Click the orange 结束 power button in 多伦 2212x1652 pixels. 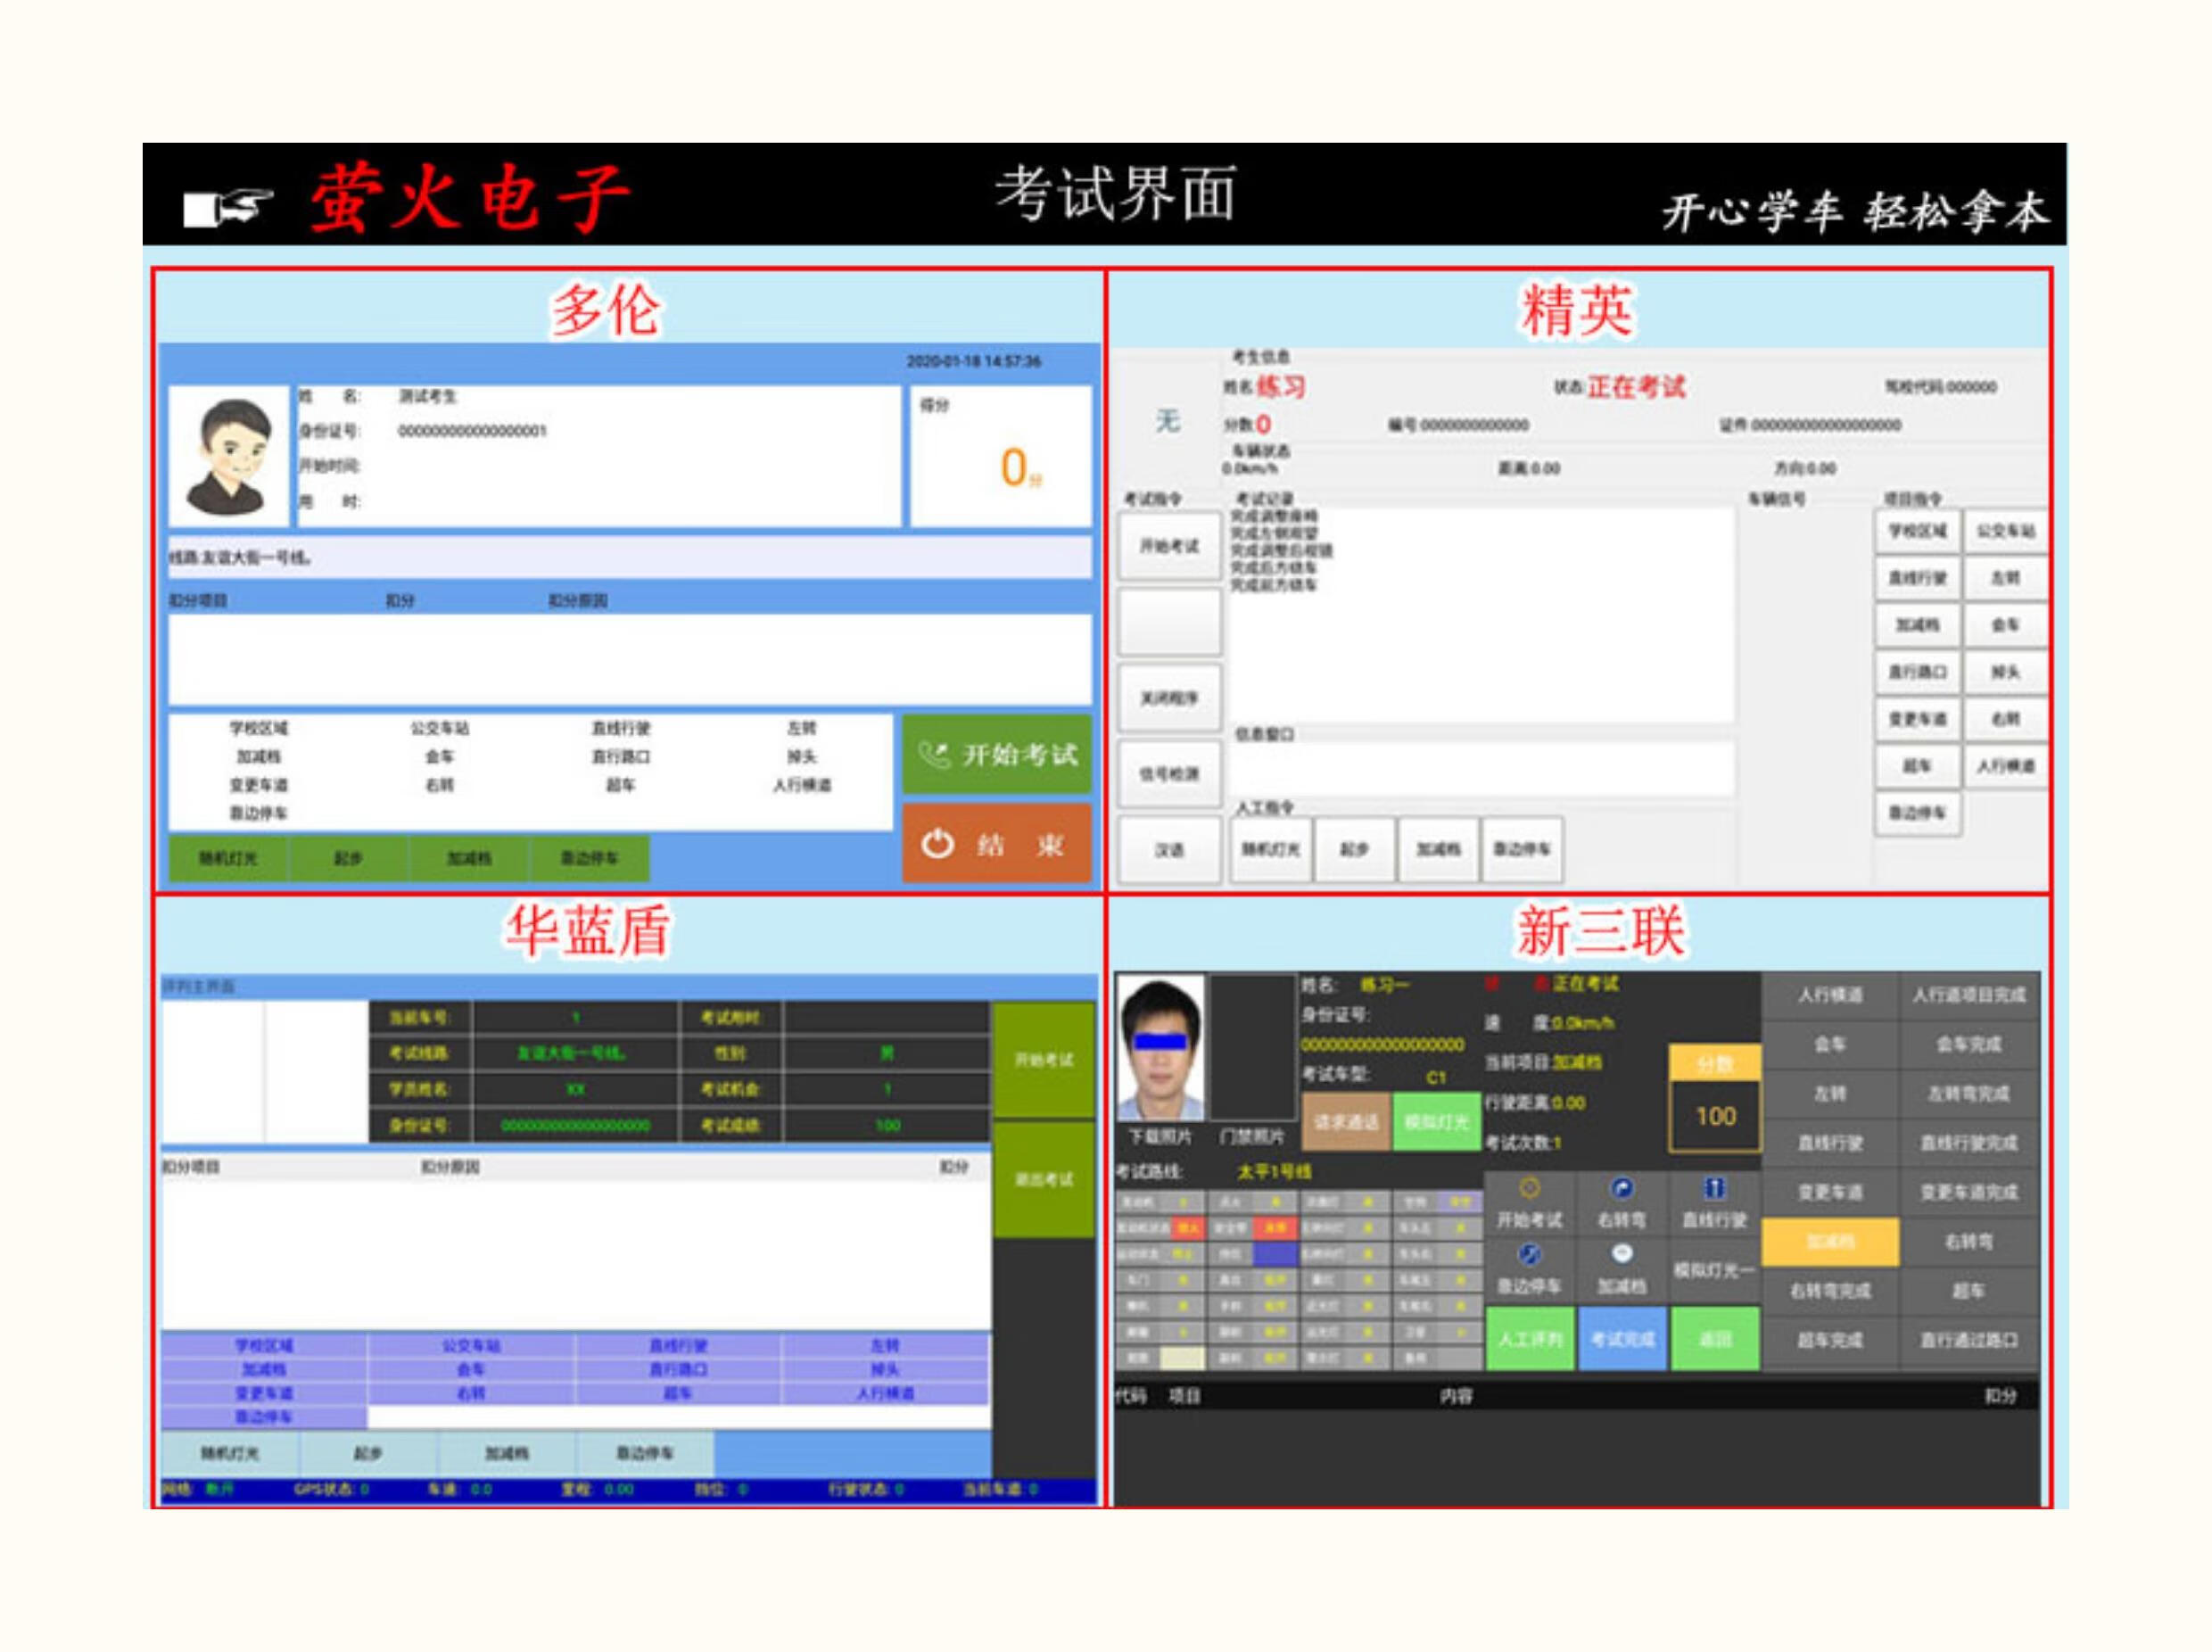point(997,845)
